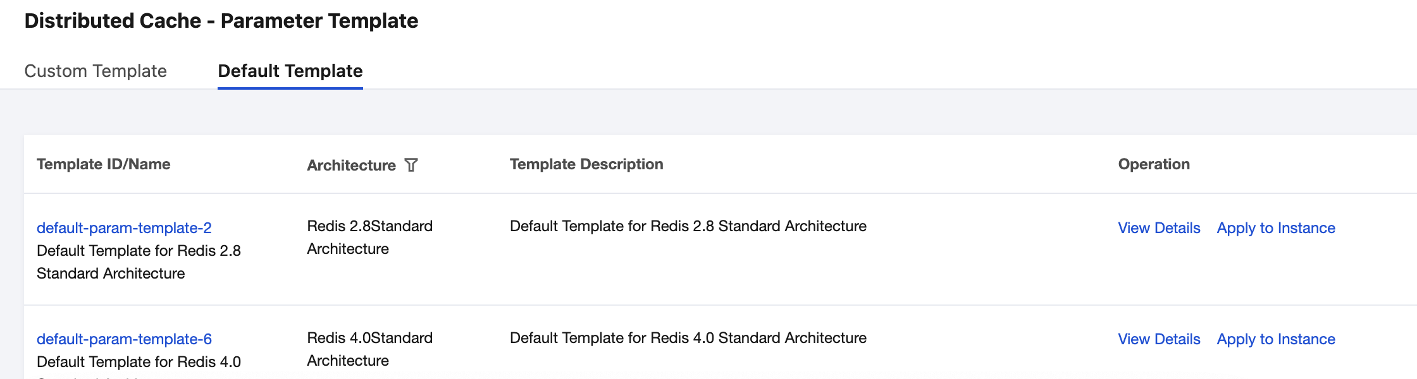Click the Redis 2.8 row's Template Description text
The height and width of the screenshot is (379, 1417).
(688, 226)
